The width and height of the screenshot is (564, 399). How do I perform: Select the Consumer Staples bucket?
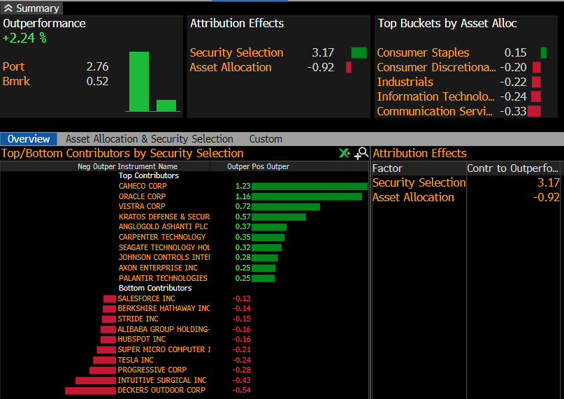[x=423, y=52]
